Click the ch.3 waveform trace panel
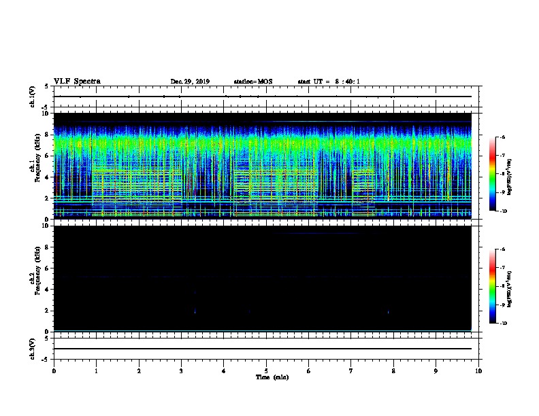The image size is (539, 416). pyautogui.click(x=266, y=349)
